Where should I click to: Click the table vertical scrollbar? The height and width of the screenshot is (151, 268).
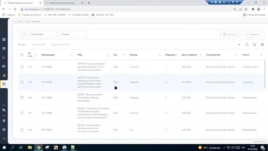point(265,74)
